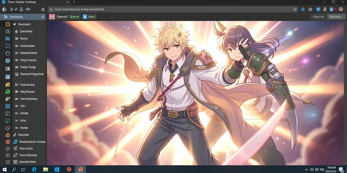Click the gray picture-frame icon in left strip

(8, 68)
